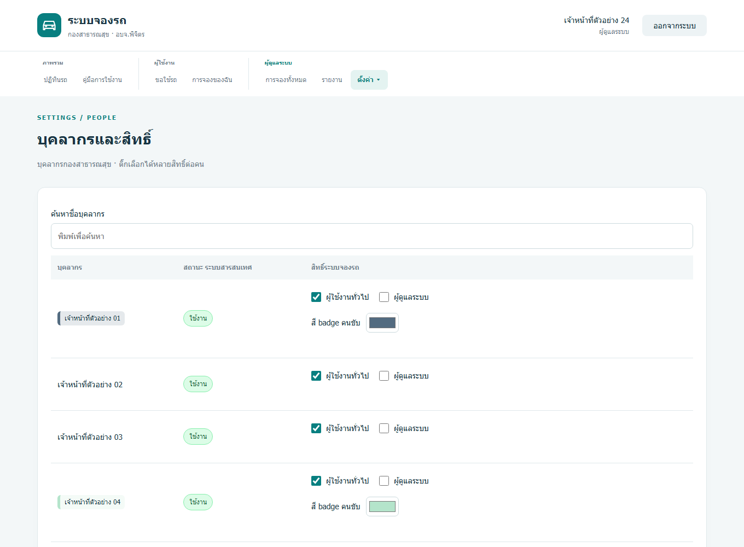Click ใช้งาน status of เจ้าหน้าที่ตัวอย่าง 03
This screenshot has width=744, height=547.
coord(198,437)
